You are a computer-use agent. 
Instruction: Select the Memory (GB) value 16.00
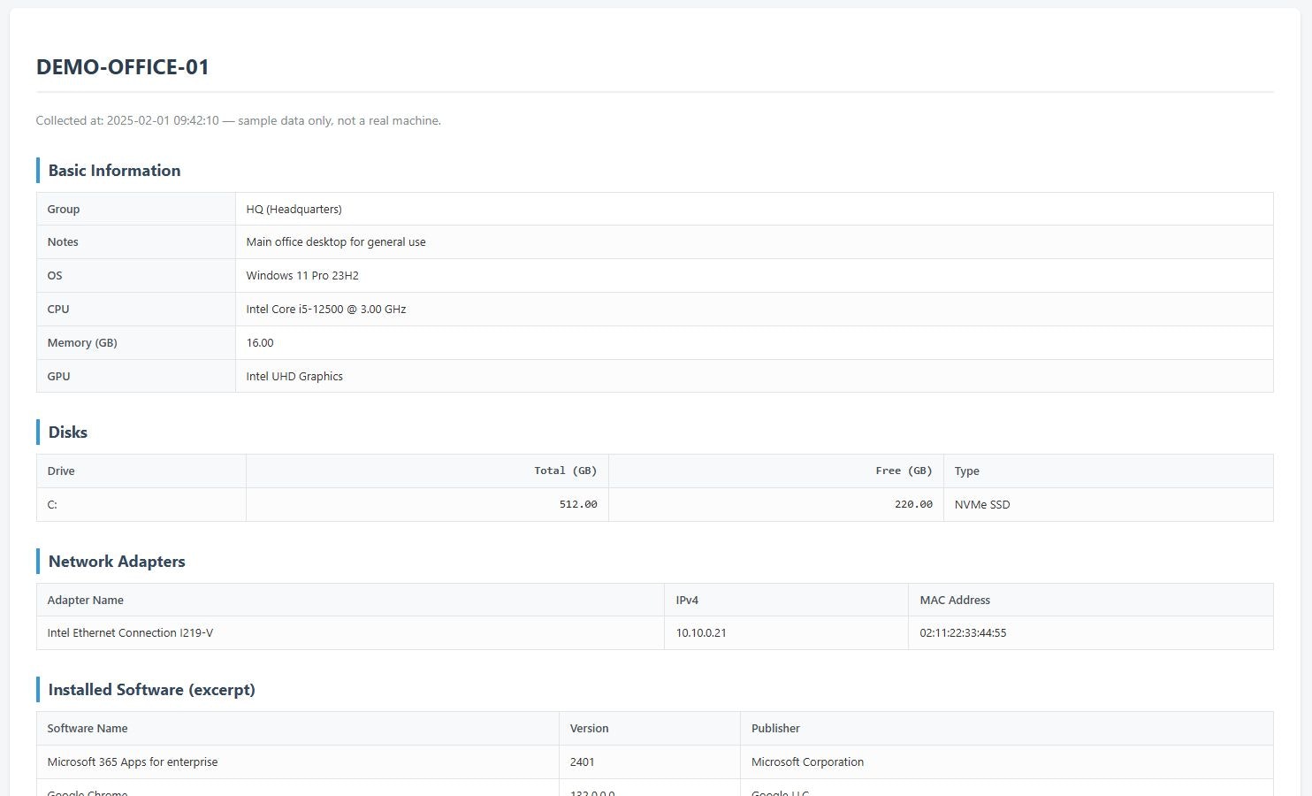pos(260,342)
